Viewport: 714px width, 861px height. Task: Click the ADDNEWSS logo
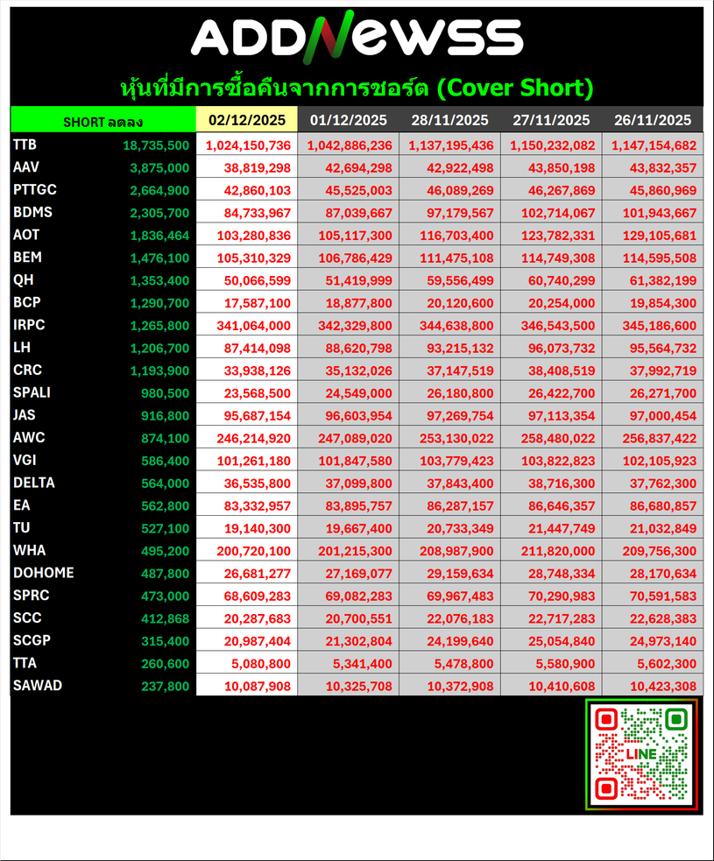(357, 39)
